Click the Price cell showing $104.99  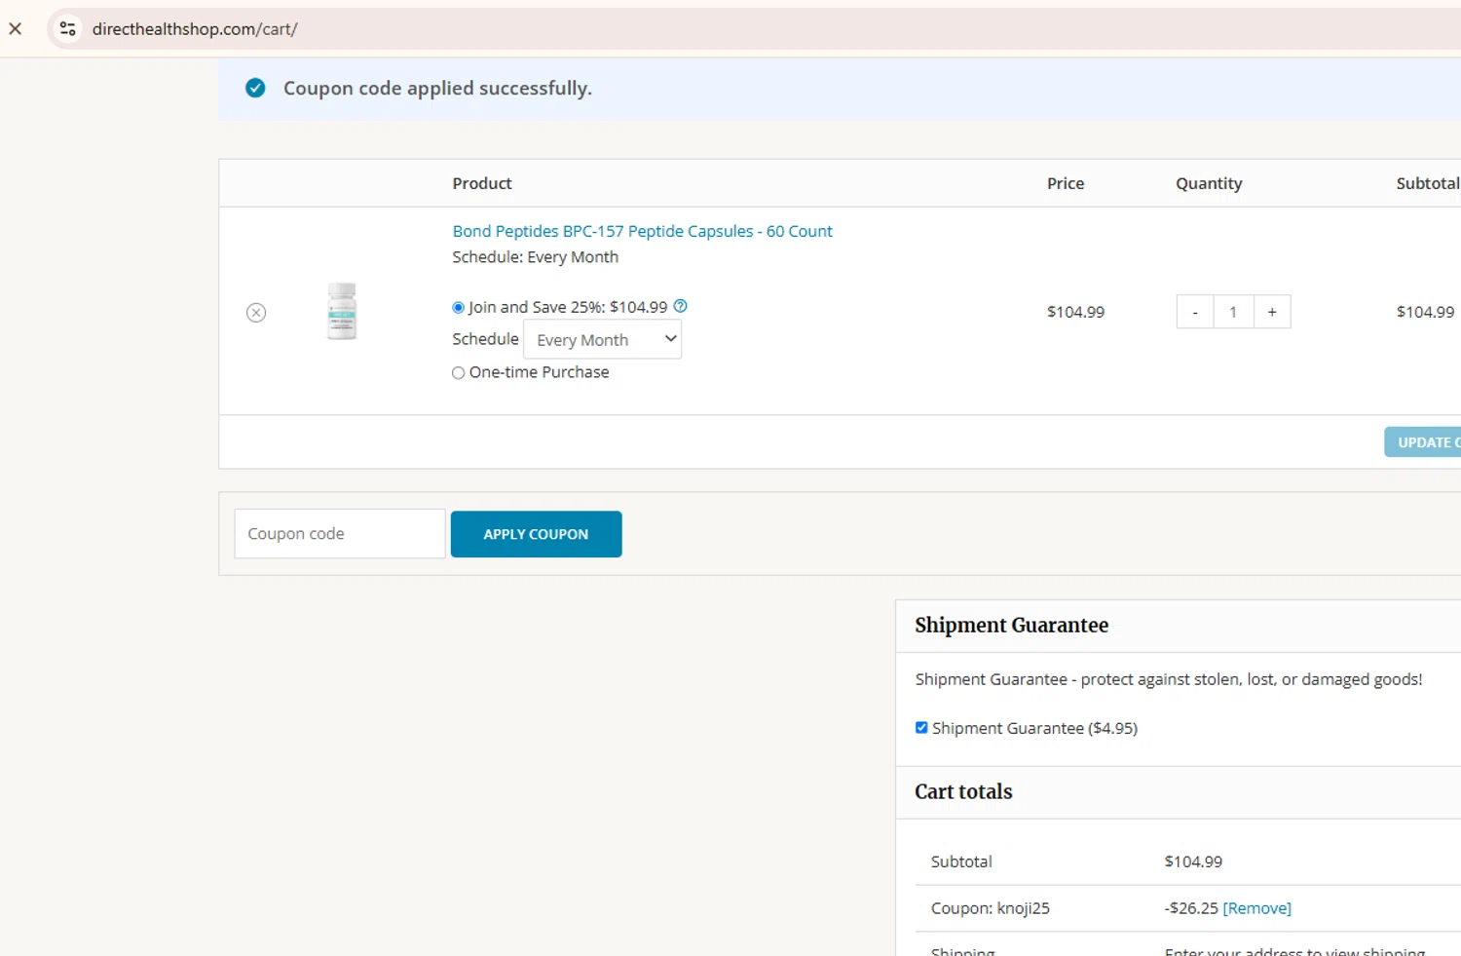pyautogui.click(x=1075, y=312)
